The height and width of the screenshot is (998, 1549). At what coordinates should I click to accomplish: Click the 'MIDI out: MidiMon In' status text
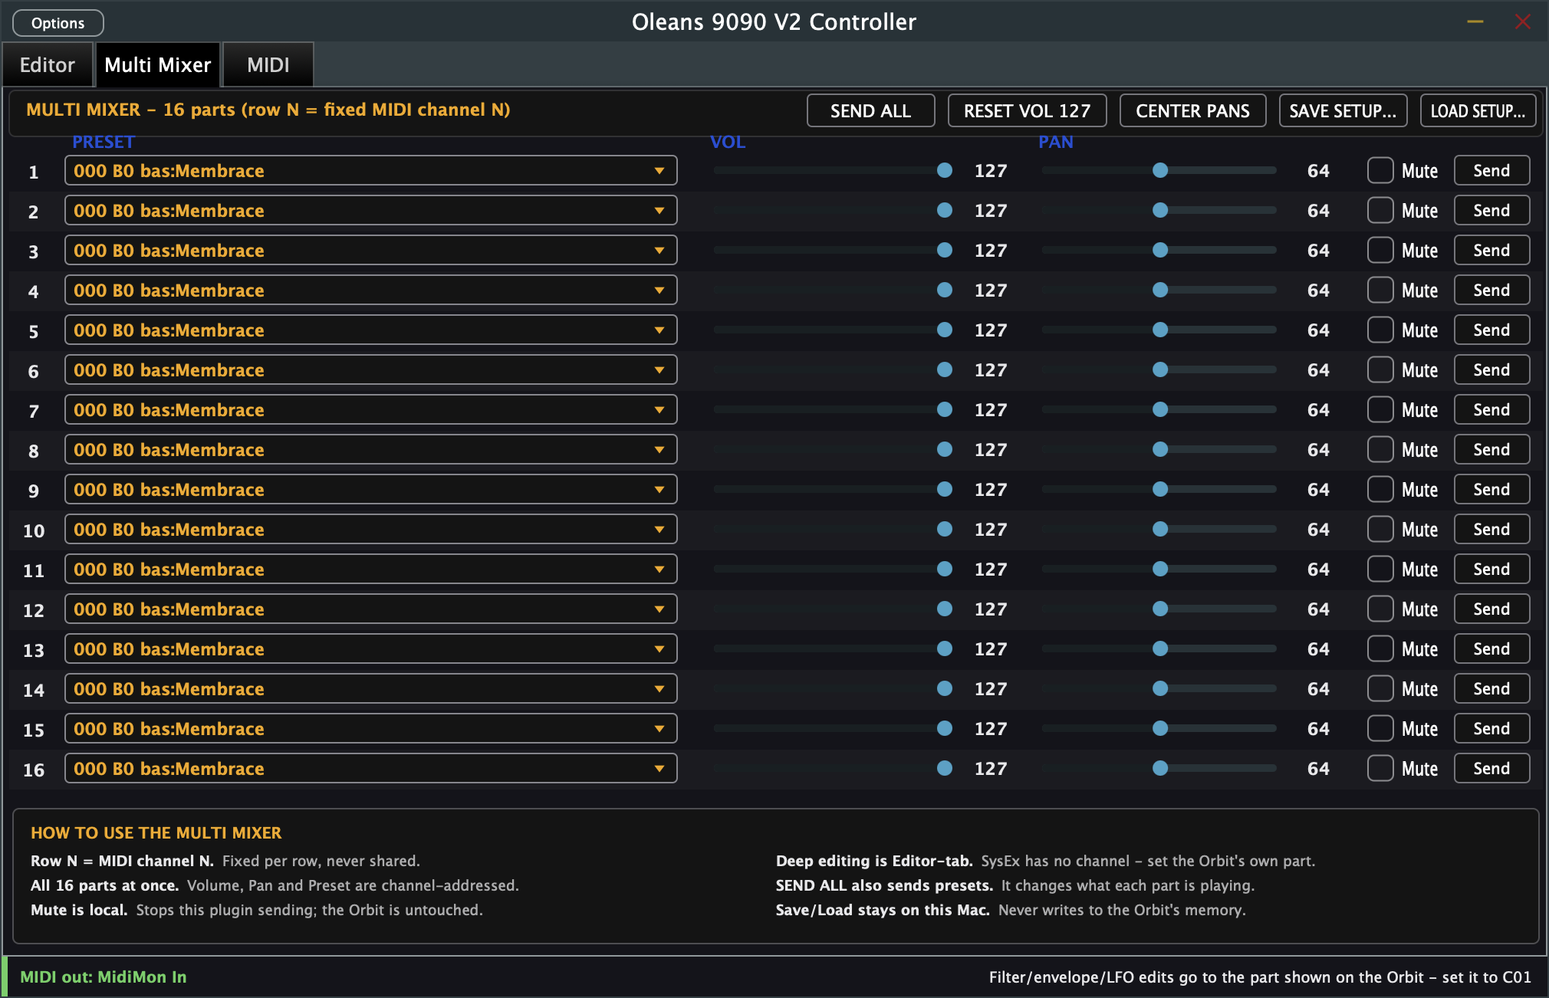pyautogui.click(x=104, y=977)
